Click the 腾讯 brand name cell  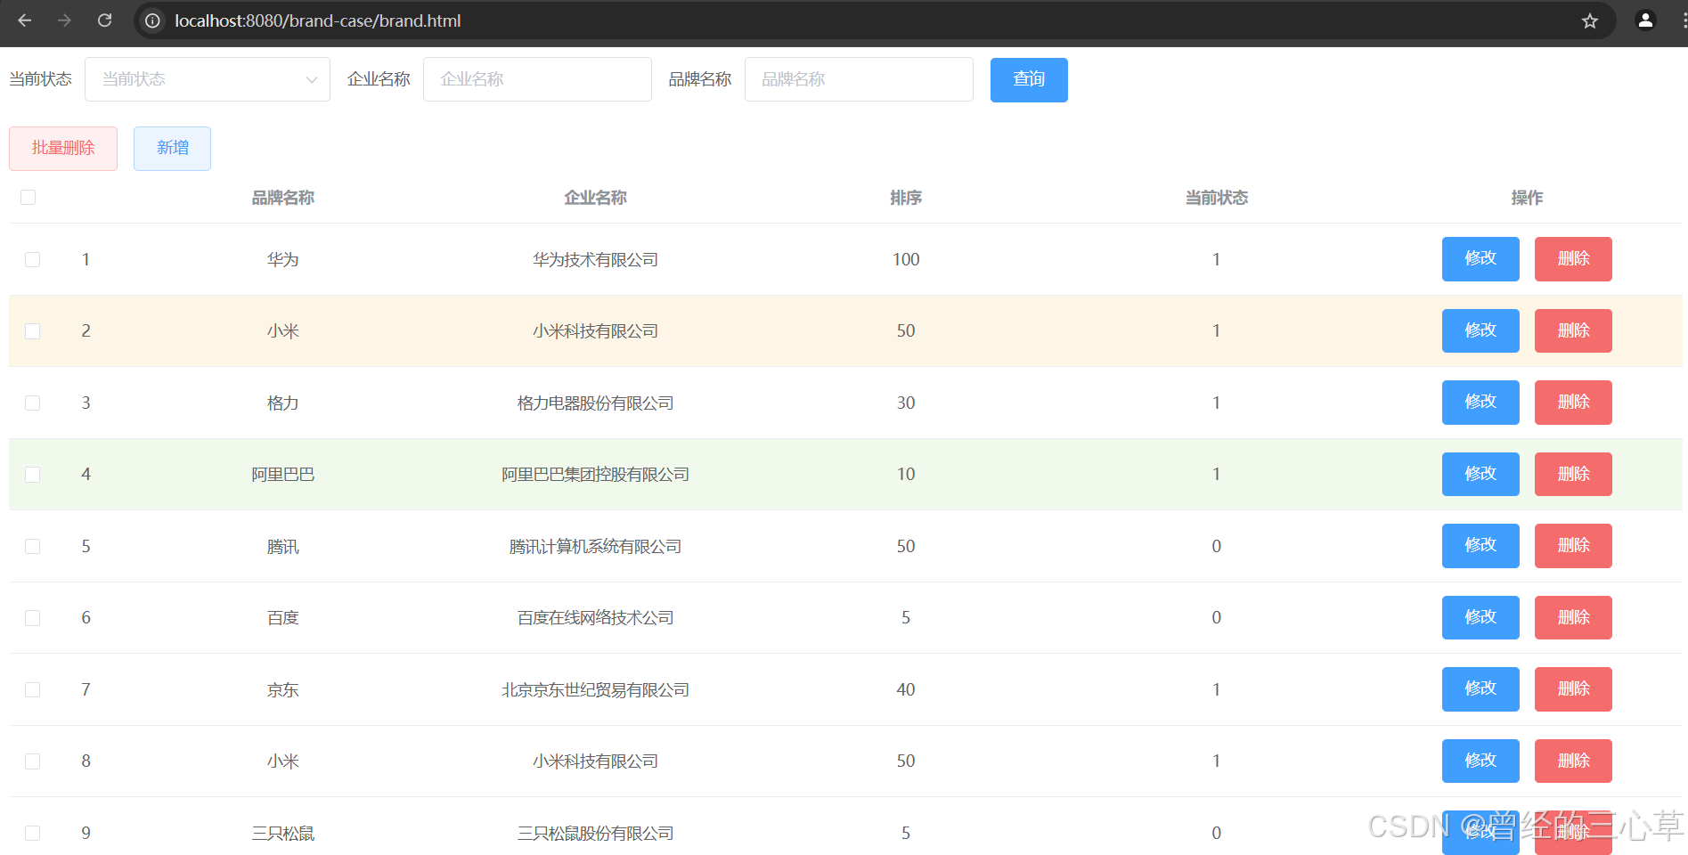pyautogui.click(x=283, y=547)
